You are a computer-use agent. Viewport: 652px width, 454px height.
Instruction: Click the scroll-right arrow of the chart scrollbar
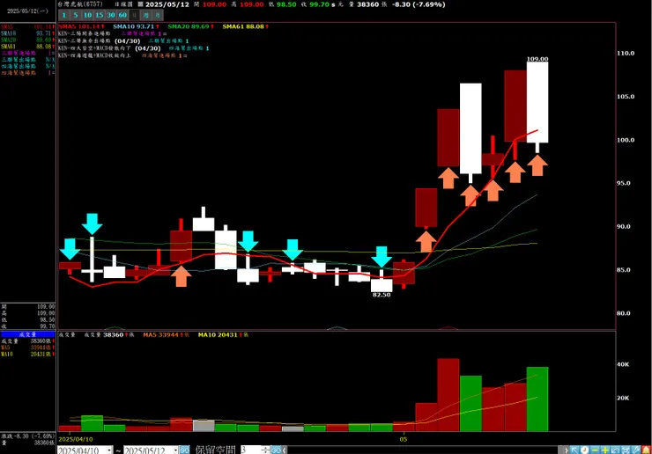coord(566,450)
